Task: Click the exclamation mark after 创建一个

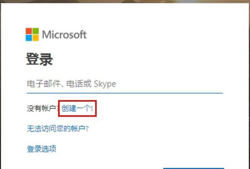Action: coord(92,109)
